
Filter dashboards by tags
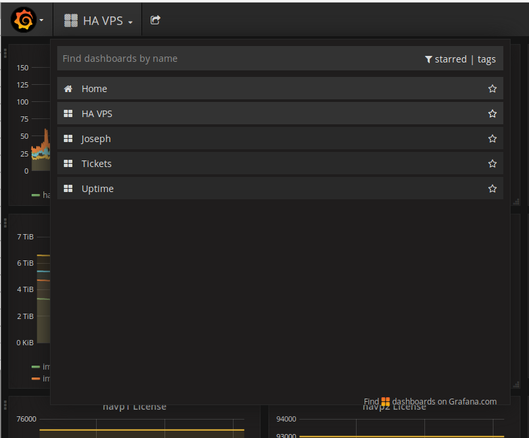tap(487, 59)
